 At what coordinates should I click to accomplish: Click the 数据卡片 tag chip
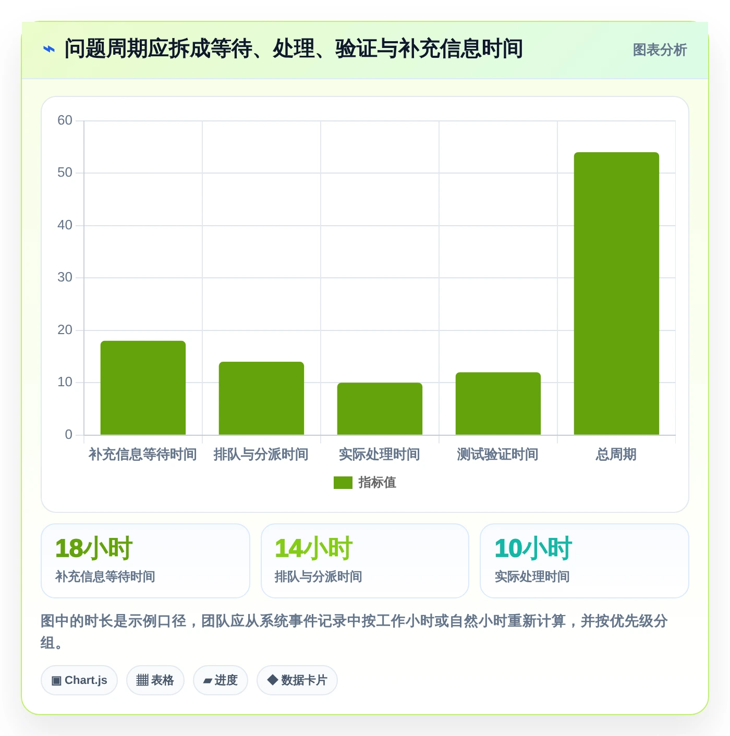pos(297,680)
